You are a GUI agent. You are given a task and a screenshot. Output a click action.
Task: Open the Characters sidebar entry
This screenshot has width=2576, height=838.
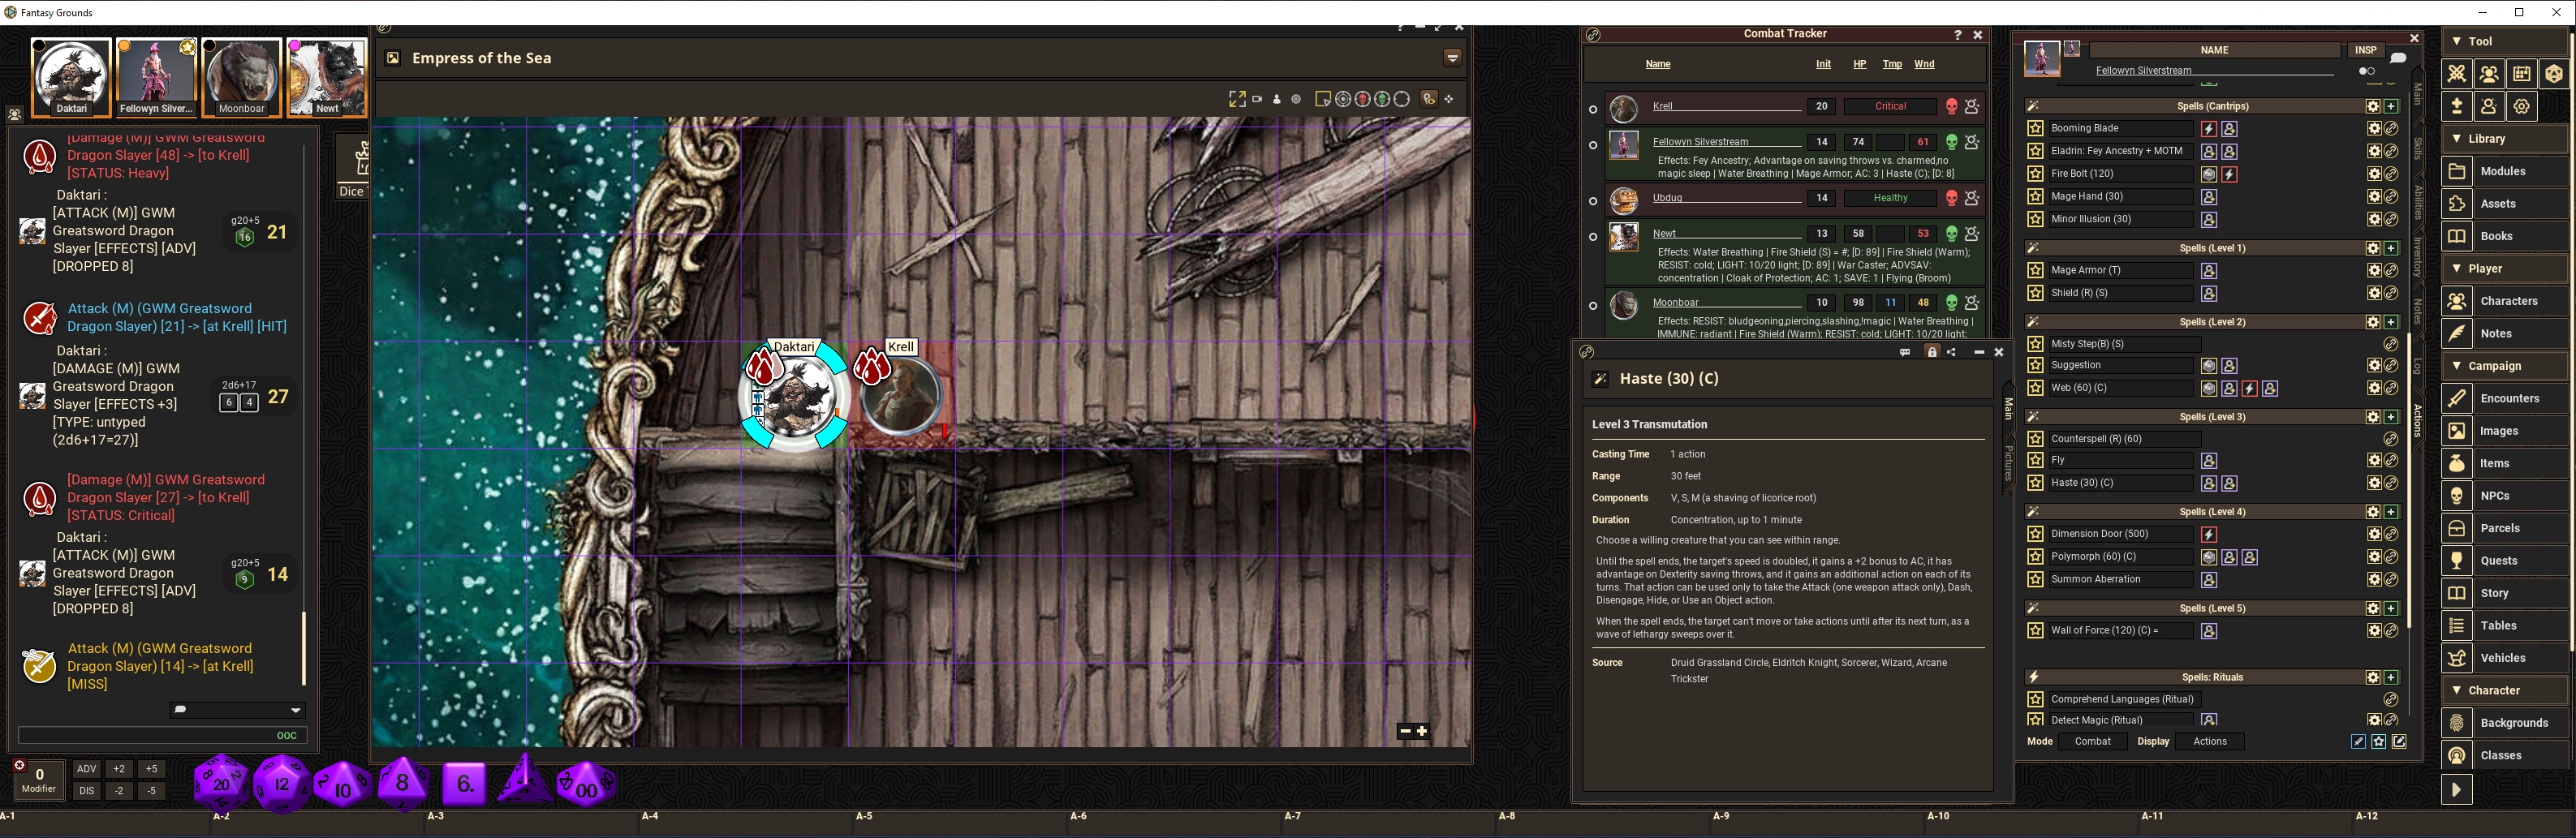coord(2505,301)
